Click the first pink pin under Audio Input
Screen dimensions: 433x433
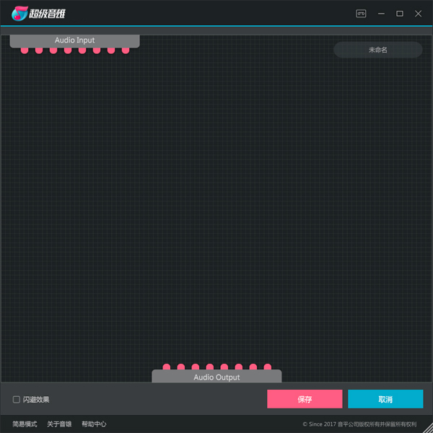tap(25, 50)
